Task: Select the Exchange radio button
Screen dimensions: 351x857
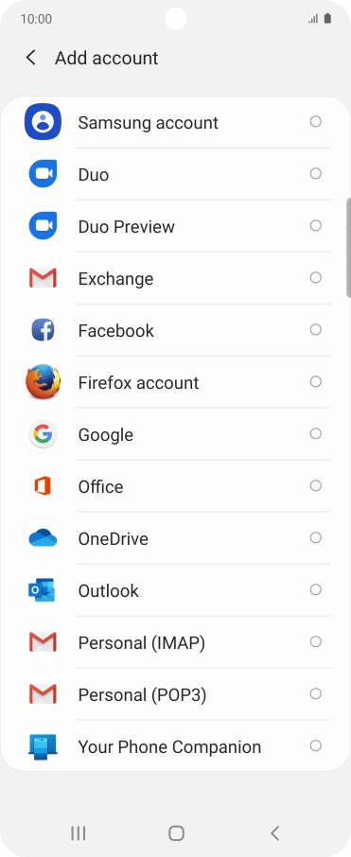Action: point(315,278)
